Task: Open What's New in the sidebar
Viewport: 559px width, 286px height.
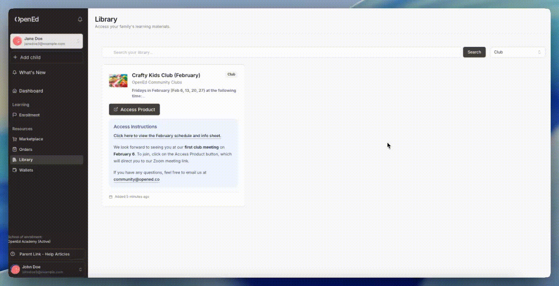Action: click(x=32, y=73)
